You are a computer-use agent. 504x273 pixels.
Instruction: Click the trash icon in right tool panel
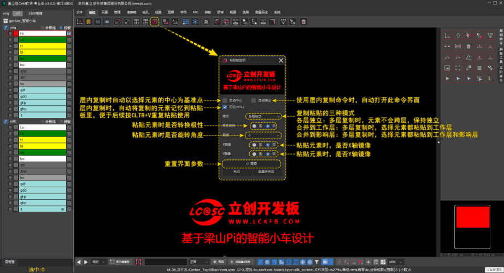(x=468, y=46)
